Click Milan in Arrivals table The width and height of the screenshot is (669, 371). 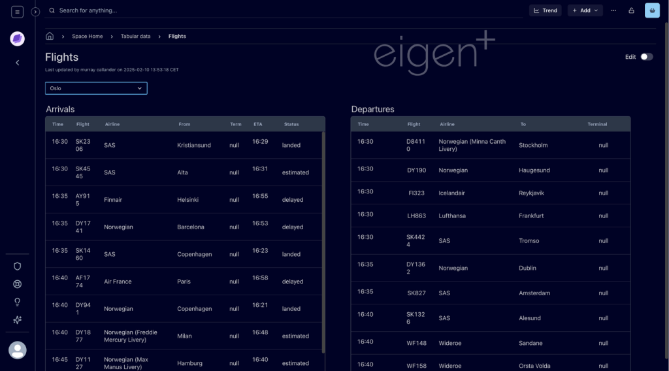(x=184, y=336)
